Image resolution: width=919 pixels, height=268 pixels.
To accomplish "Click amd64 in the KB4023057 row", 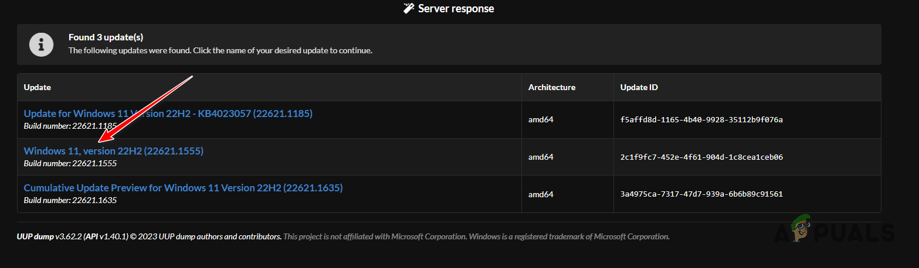I will [541, 120].
